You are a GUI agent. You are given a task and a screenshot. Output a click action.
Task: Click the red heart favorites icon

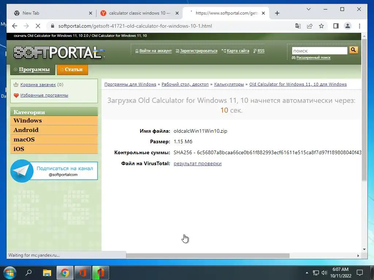(x=16, y=95)
